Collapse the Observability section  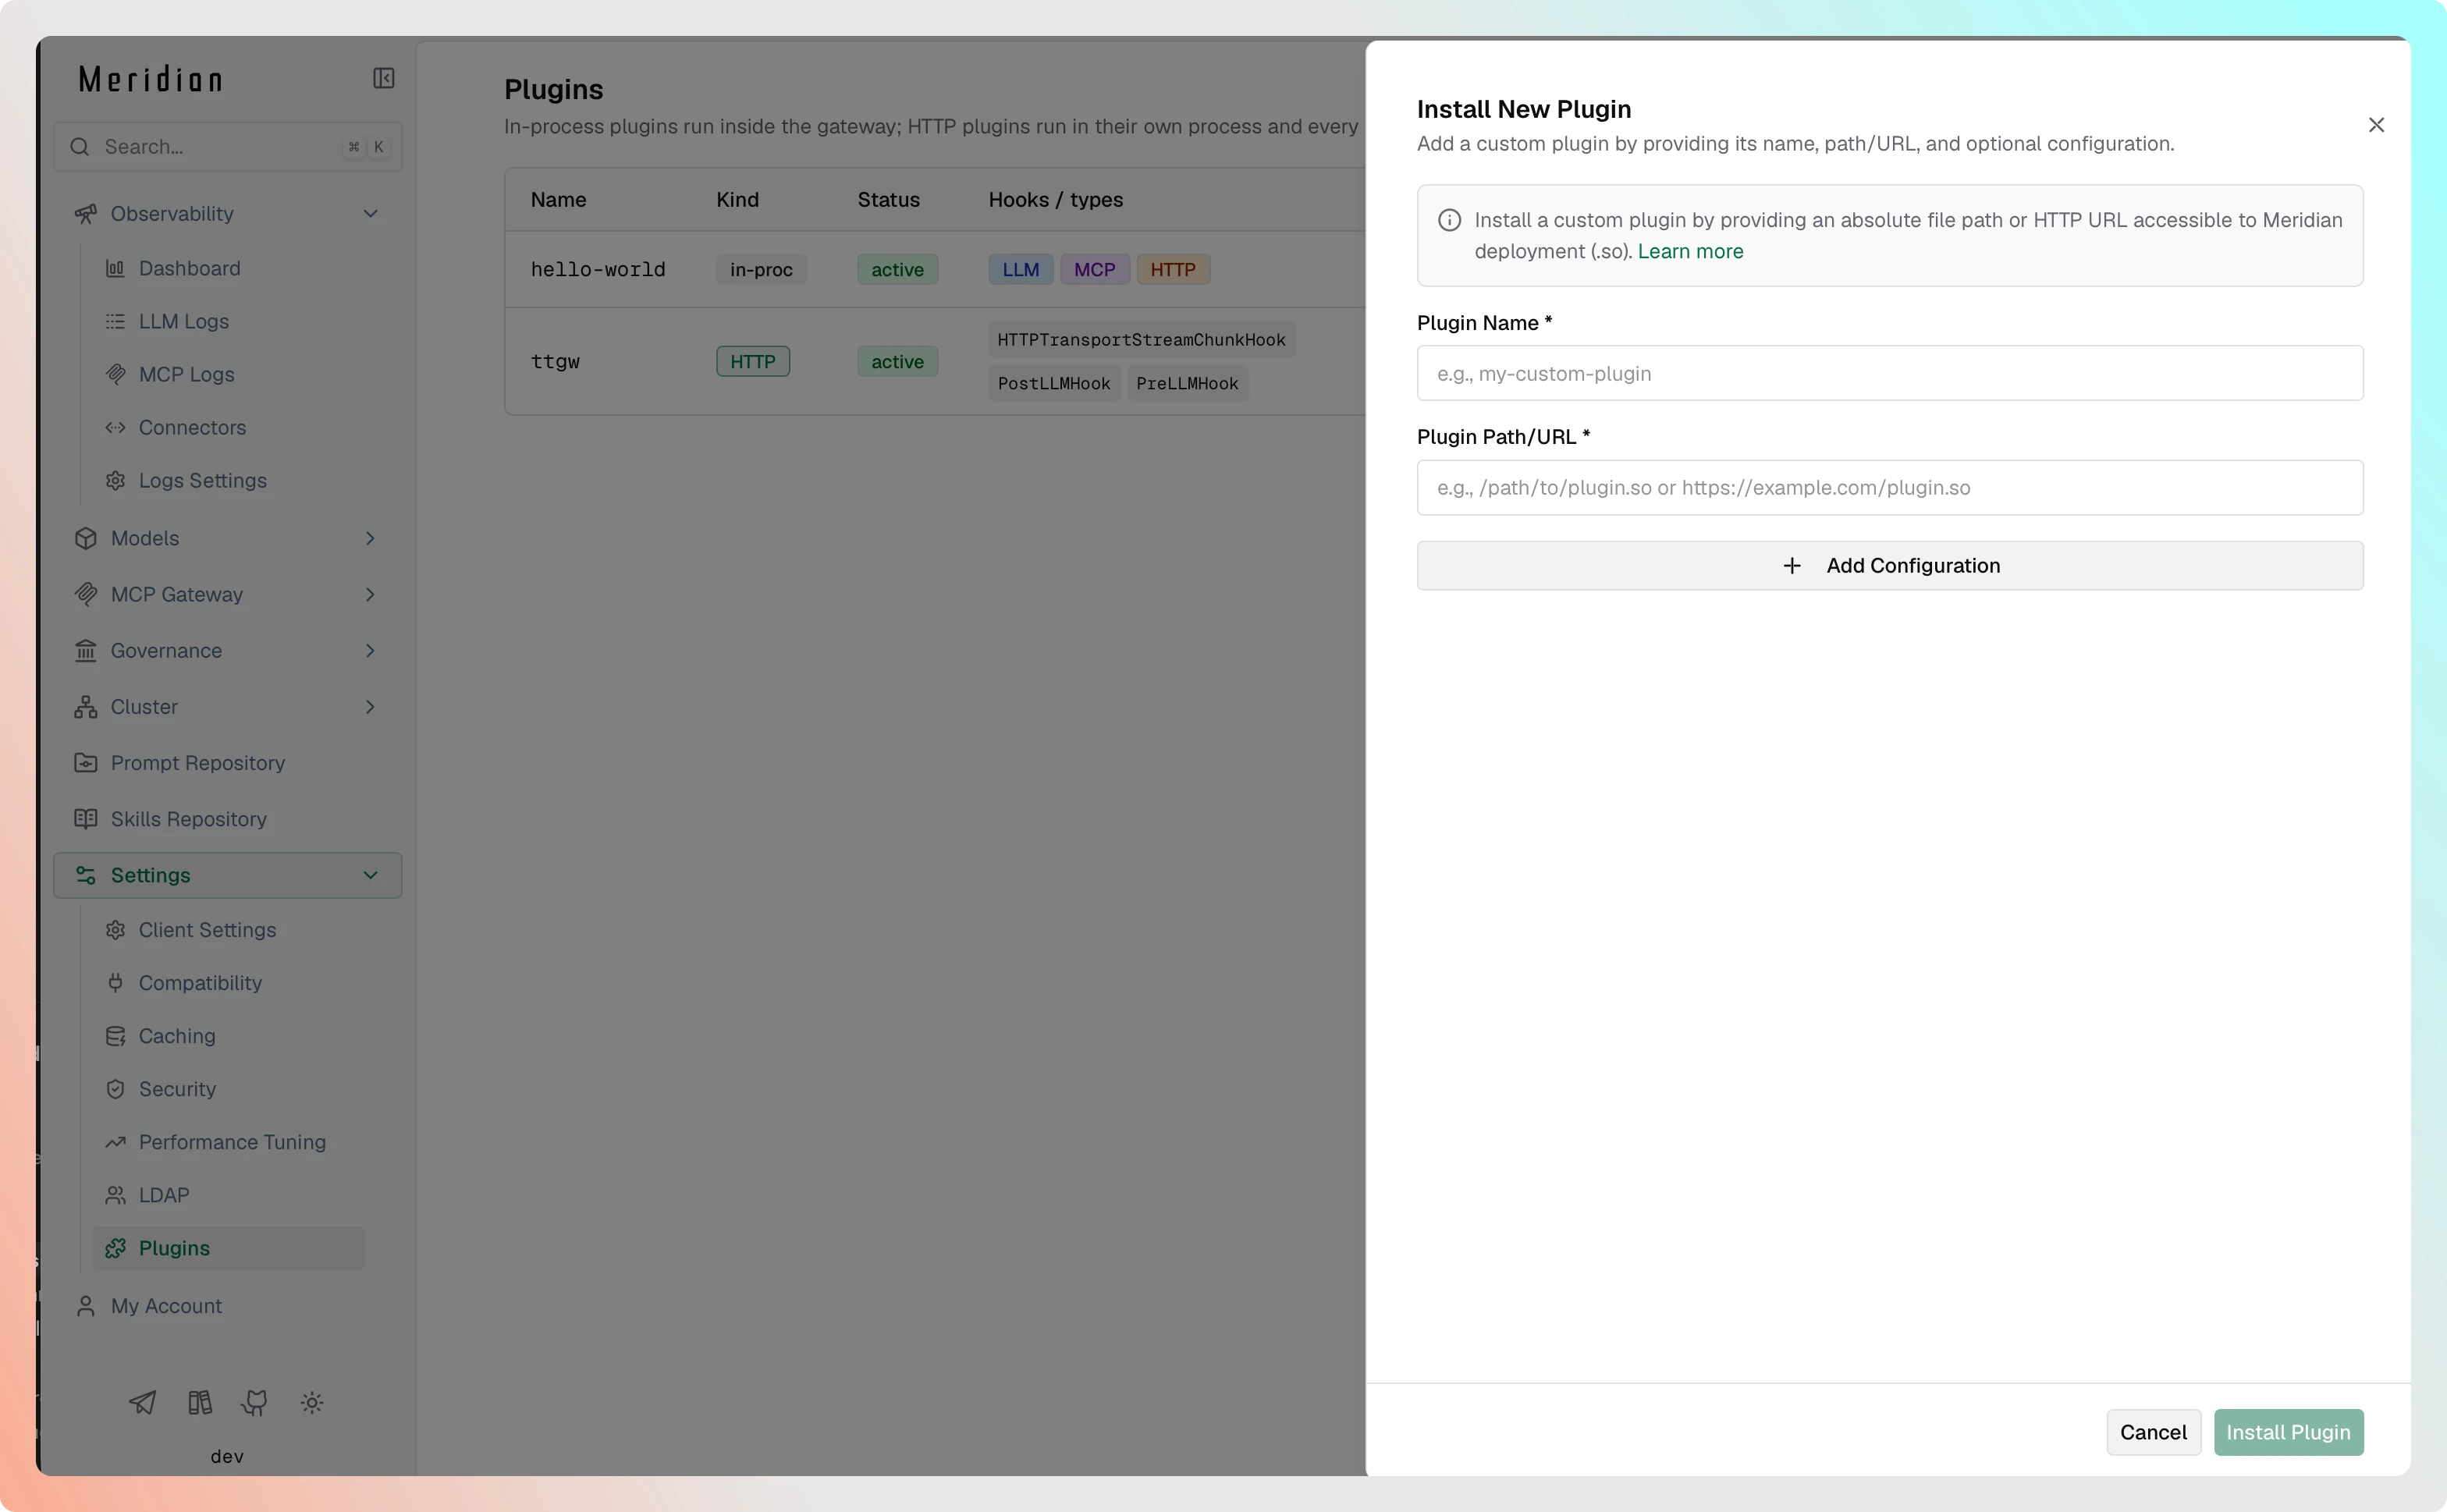coord(370,214)
